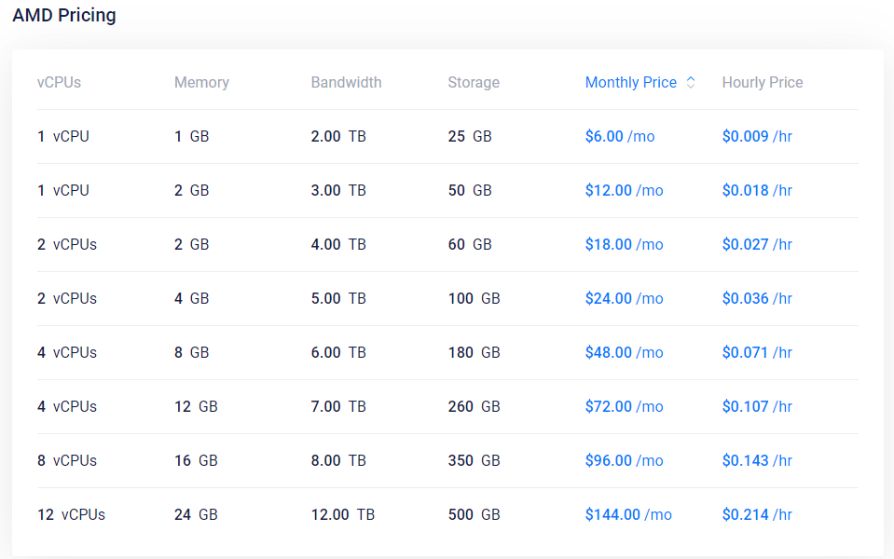Select the $24.00 /mo price

(x=625, y=298)
